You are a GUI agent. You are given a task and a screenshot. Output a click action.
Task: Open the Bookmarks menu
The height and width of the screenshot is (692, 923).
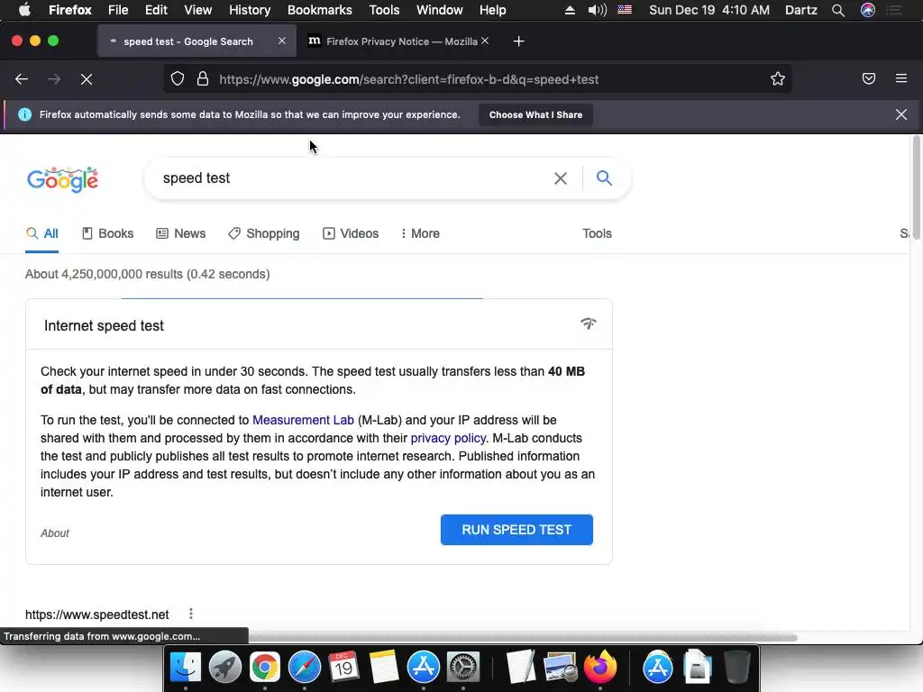(x=320, y=10)
